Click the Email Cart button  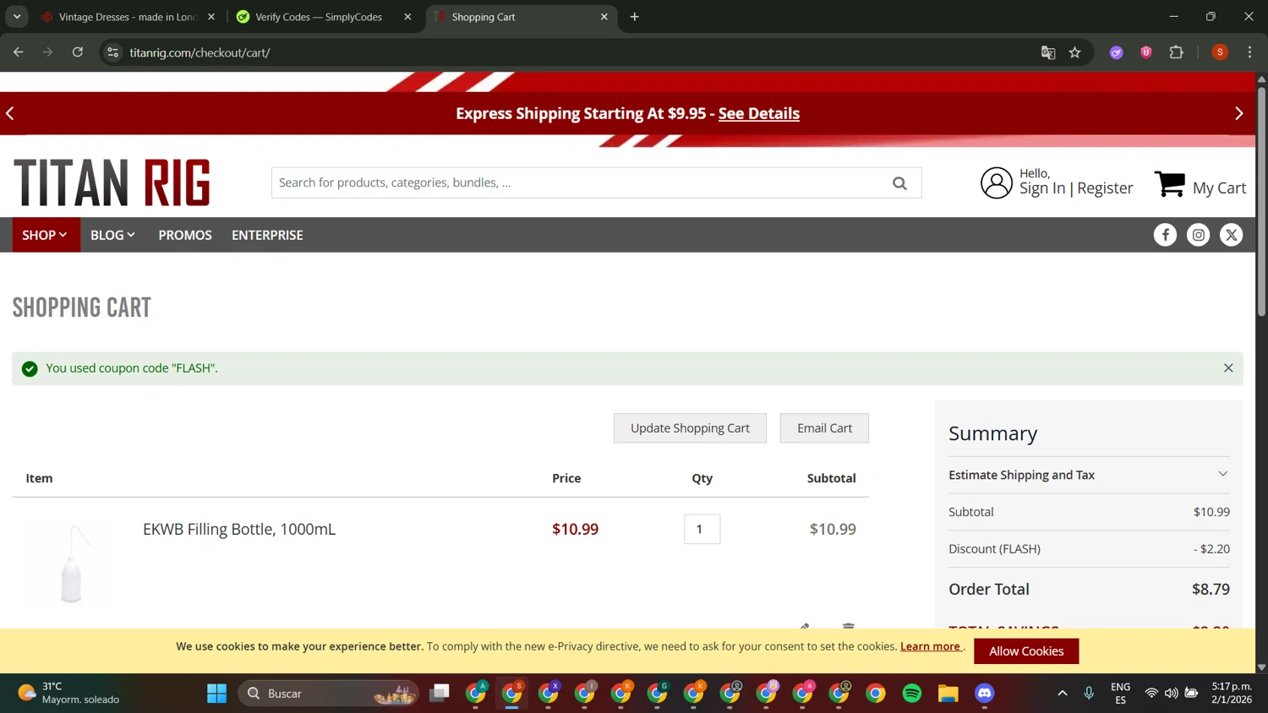824,428
